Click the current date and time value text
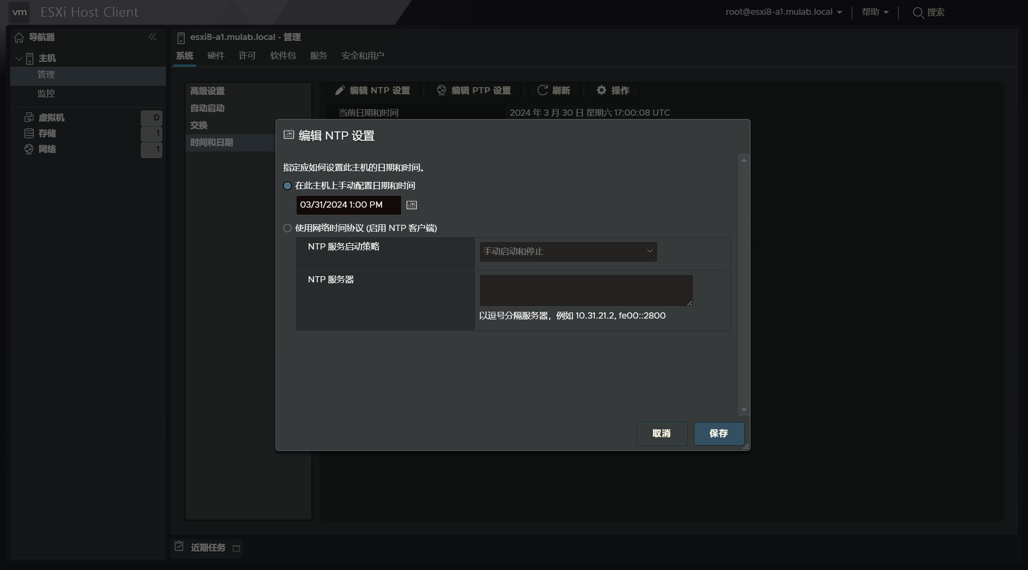This screenshot has width=1028, height=570. [x=590, y=113]
